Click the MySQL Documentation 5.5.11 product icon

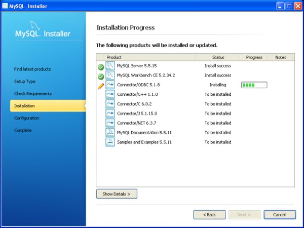pos(110,133)
